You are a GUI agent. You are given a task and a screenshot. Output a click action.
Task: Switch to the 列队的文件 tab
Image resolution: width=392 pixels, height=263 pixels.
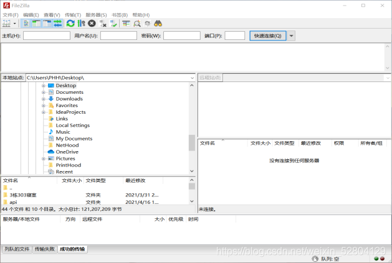17,249
